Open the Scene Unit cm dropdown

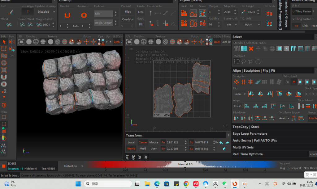(231, 25)
